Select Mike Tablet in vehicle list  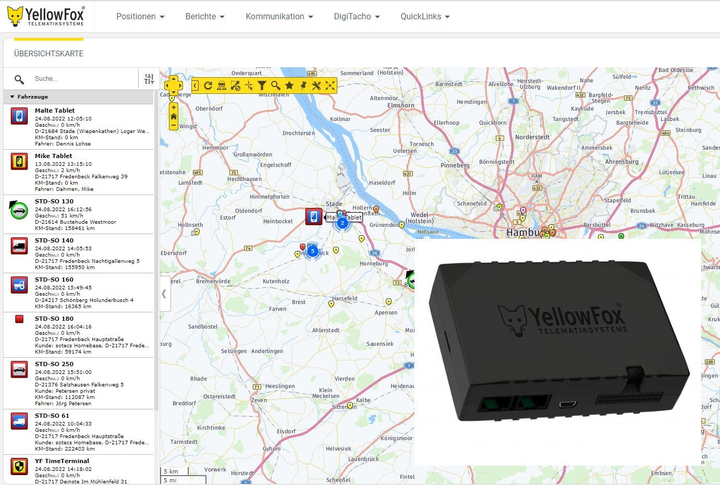(79, 172)
